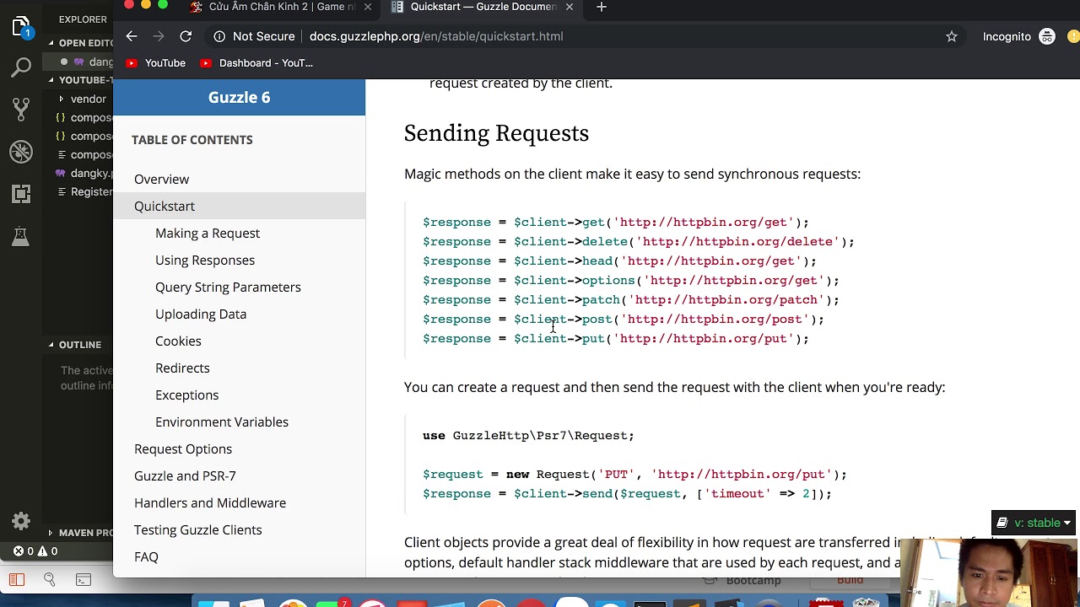1080x607 pixels.
Task: Click the magnifier icon in the bottom toolbar
Action: 50,580
